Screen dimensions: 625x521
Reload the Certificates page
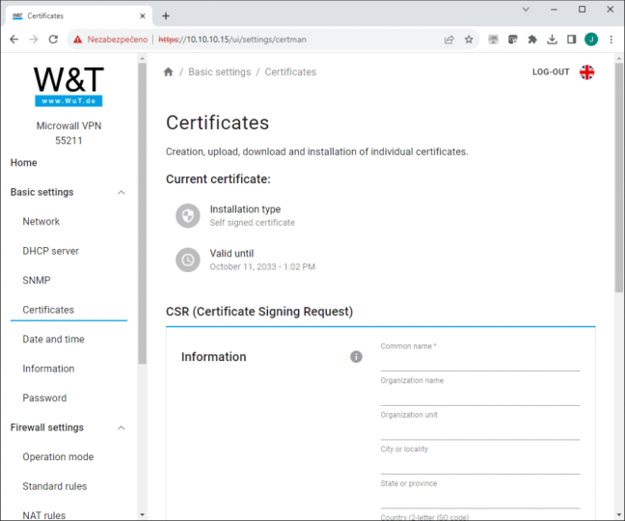53,40
